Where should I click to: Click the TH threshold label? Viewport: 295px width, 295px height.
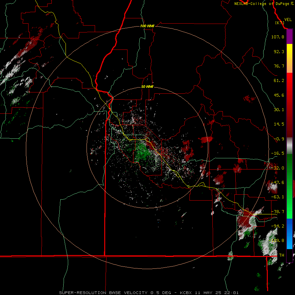[x=282, y=255]
